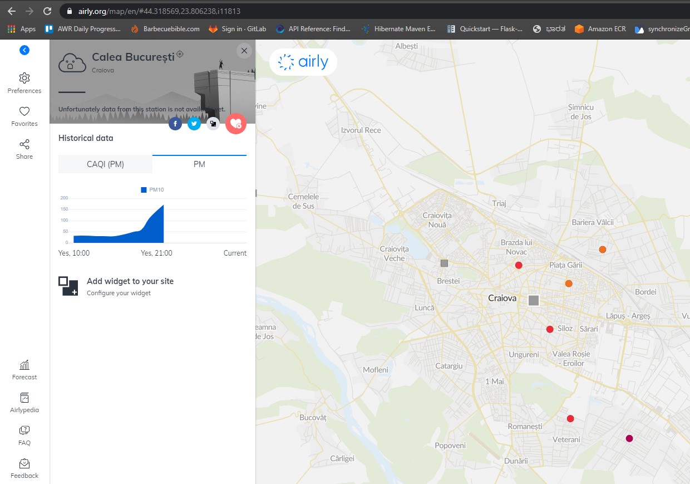Open Airlypedia from the sidebar
The width and height of the screenshot is (690, 484).
coord(24,398)
